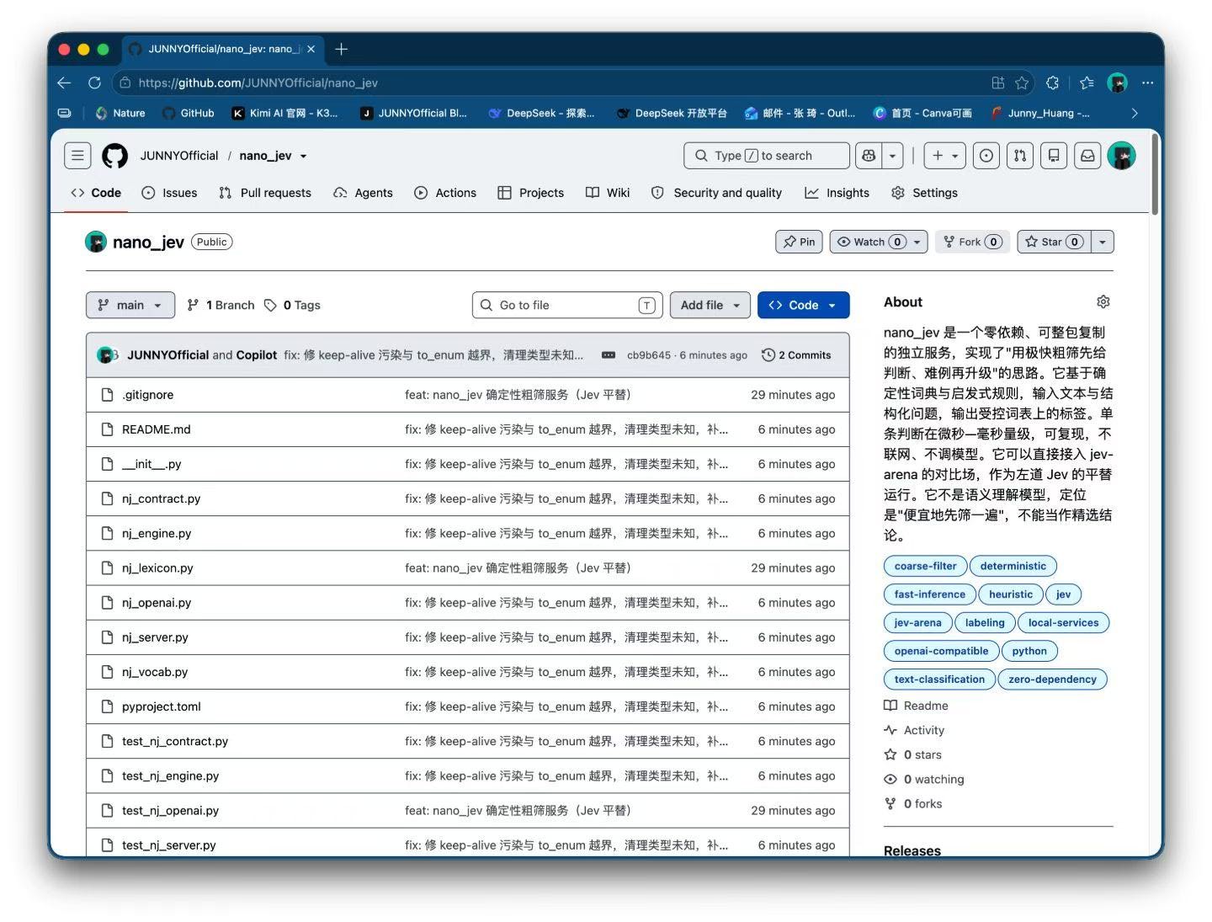Expand commit message ellipsis button
This screenshot has width=1212, height=922.
pos(609,355)
